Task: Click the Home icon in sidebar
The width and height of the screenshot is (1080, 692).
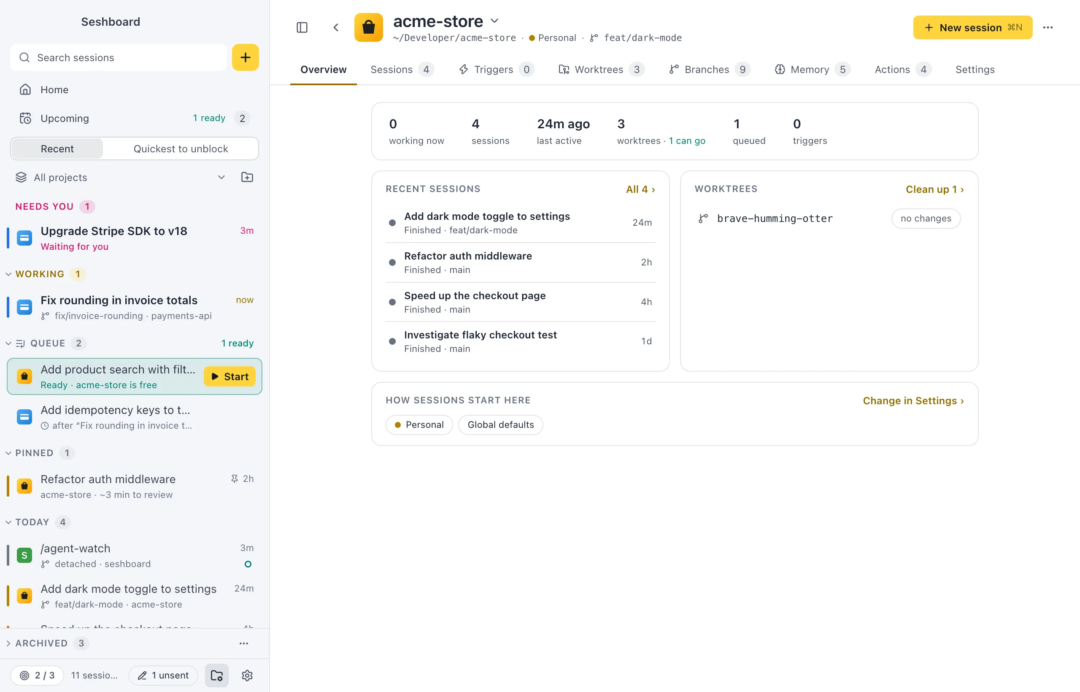Action: [x=25, y=89]
